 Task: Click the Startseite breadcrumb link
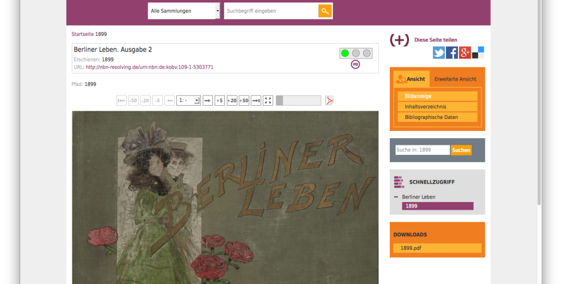point(83,34)
